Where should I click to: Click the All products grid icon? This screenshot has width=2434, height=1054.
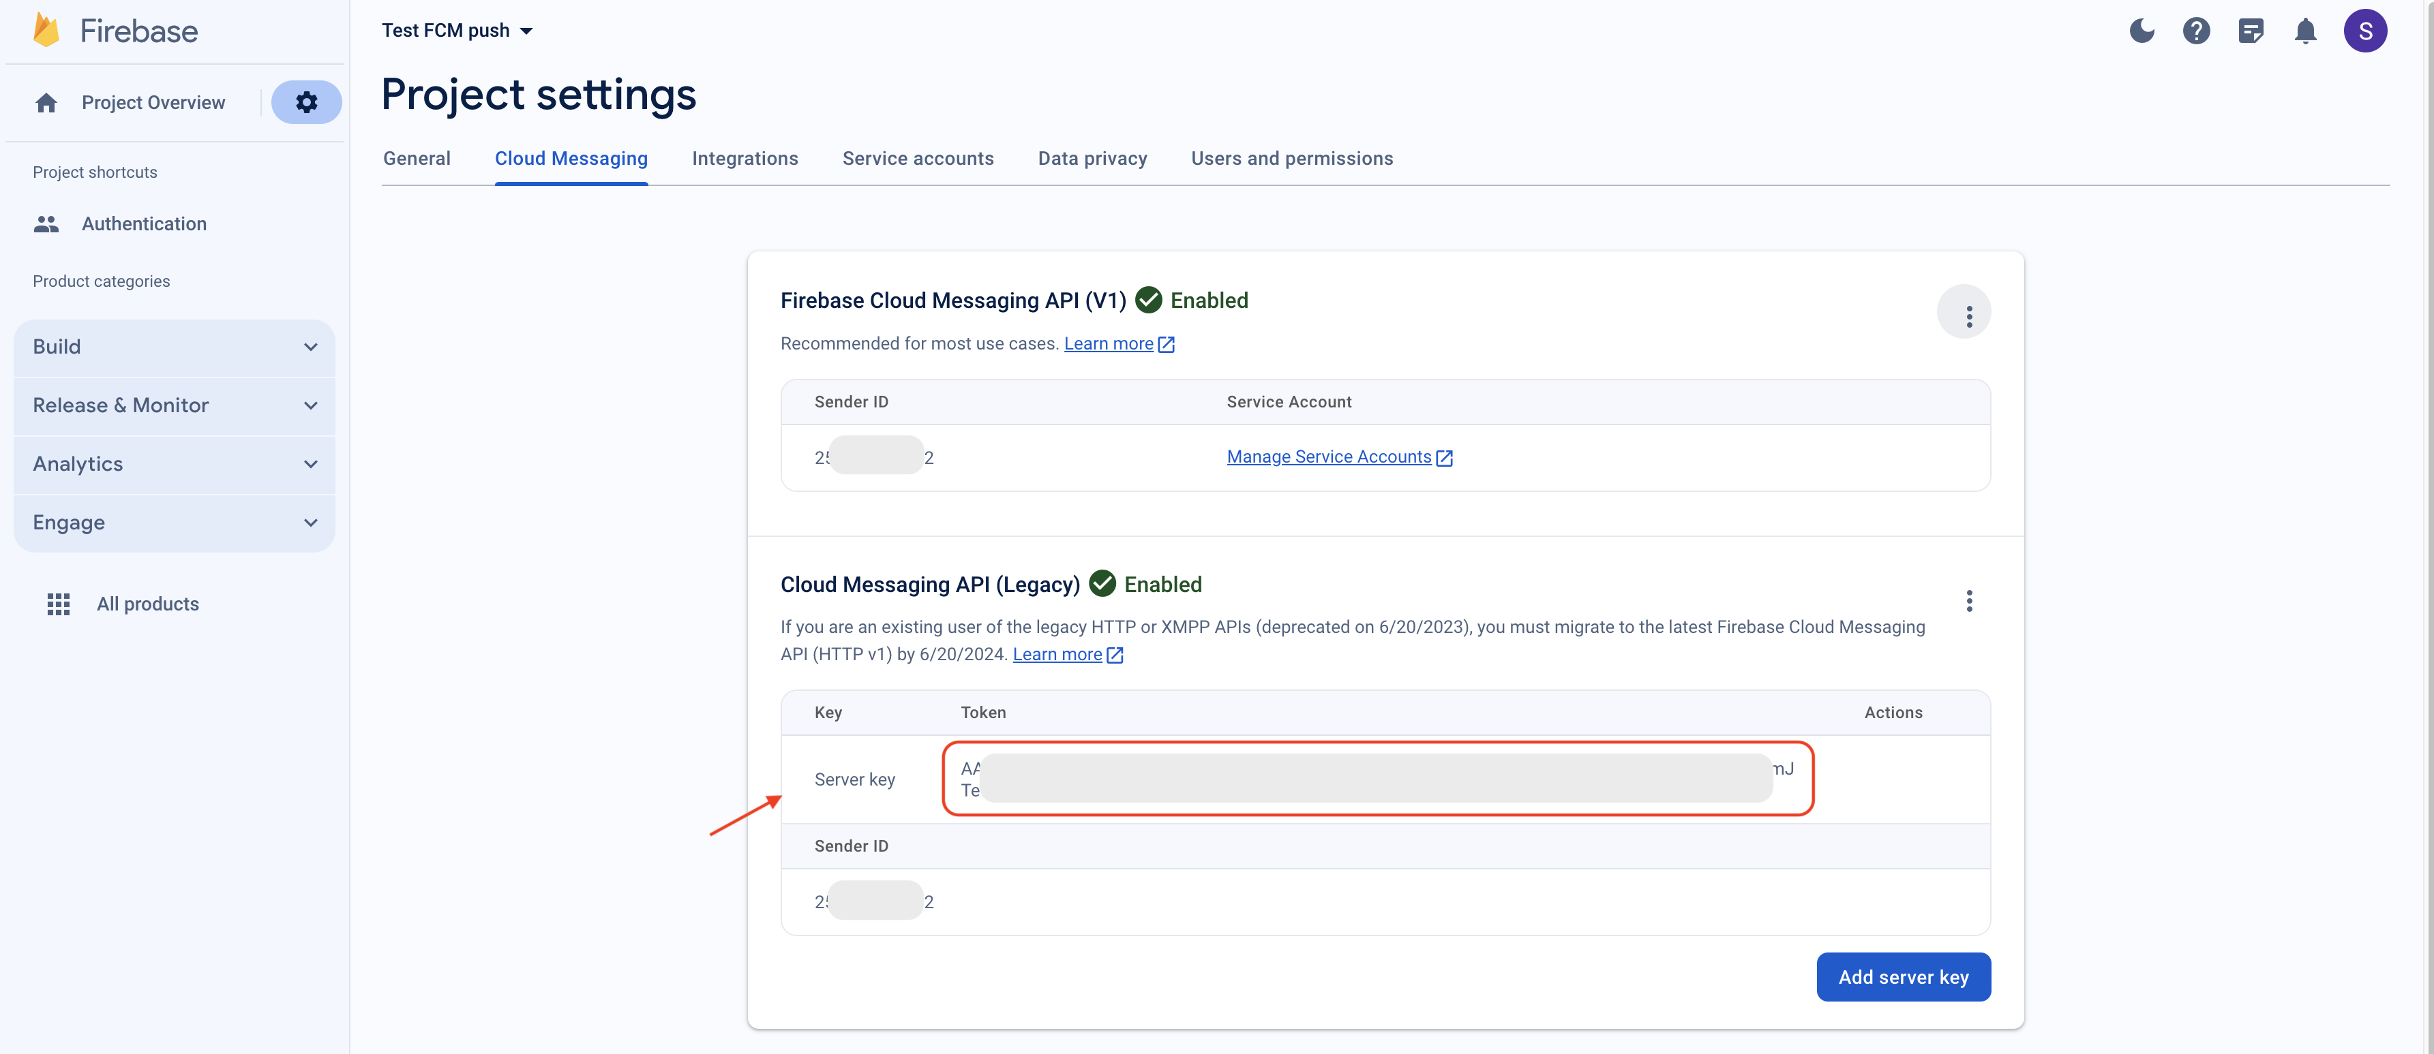click(x=59, y=604)
